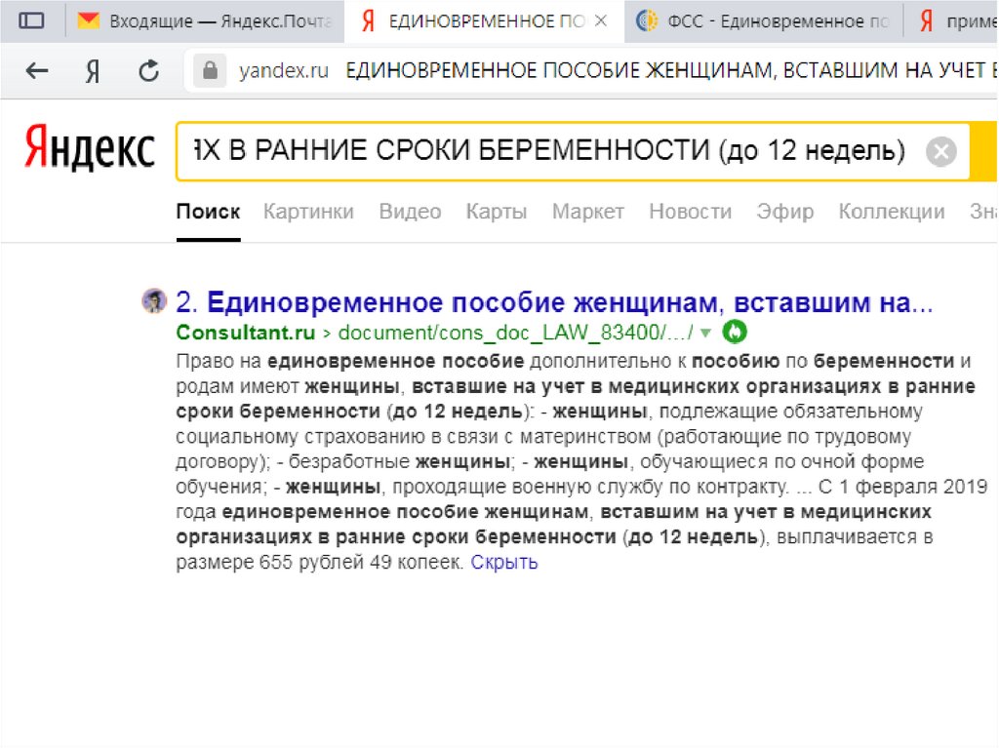The height and width of the screenshot is (748, 999).
Task: Click the Consultant.ru result favicon
Action: click(154, 301)
